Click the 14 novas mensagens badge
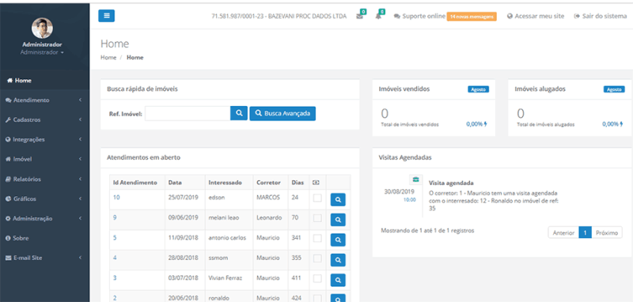The height and width of the screenshot is (302, 633). pyautogui.click(x=472, y=17)
